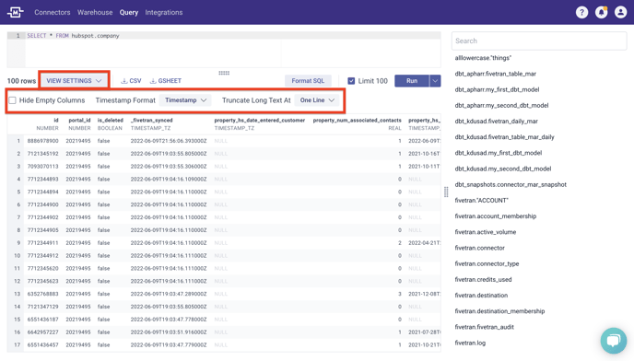The width and height of the screenshot is (634, 361).
Task: Open the Timestamp format dropdown
Action: pos(185,100)
